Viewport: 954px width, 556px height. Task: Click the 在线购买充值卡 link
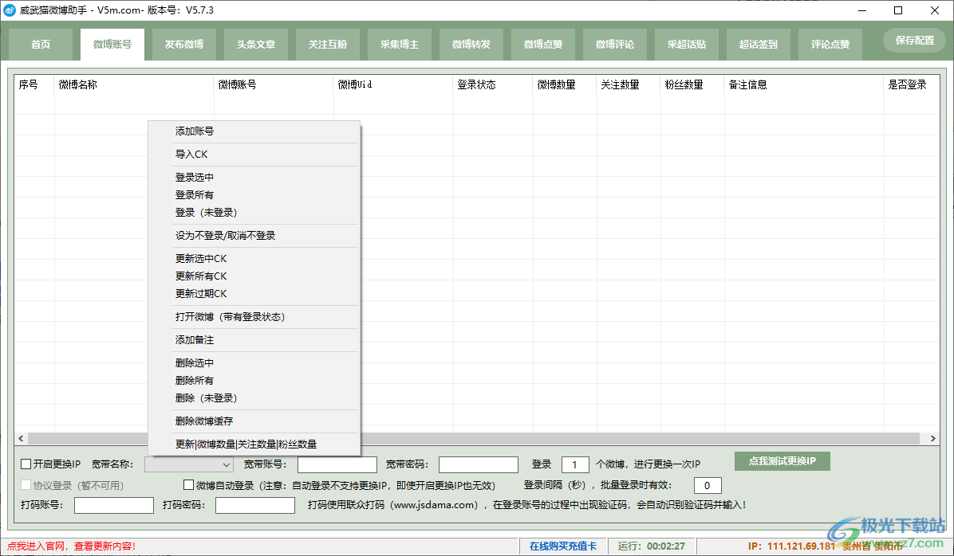pos(563,546)
